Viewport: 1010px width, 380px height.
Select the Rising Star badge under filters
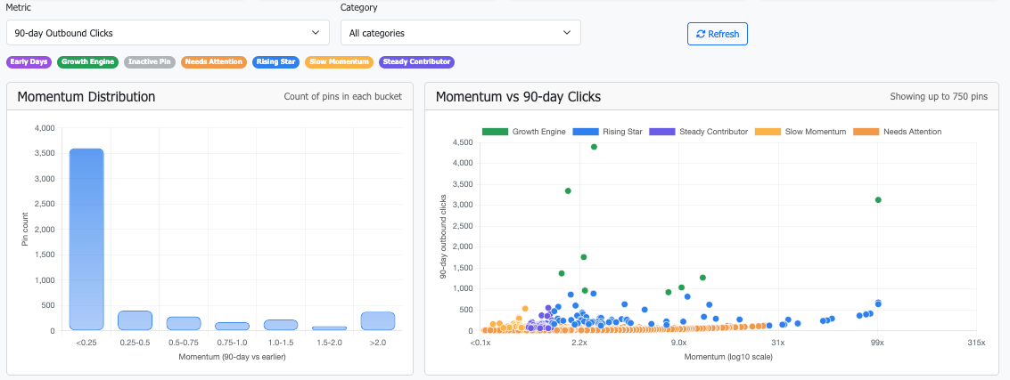tap(276, 62)
